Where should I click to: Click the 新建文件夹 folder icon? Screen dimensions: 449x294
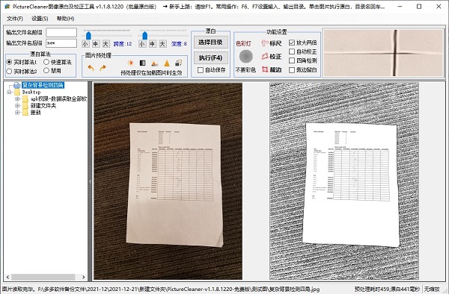coord(25,106)
